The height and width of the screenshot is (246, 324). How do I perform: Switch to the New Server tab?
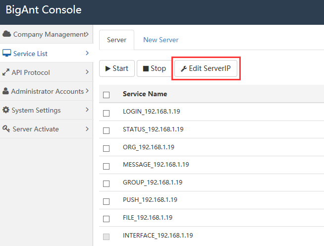point(161,40)
